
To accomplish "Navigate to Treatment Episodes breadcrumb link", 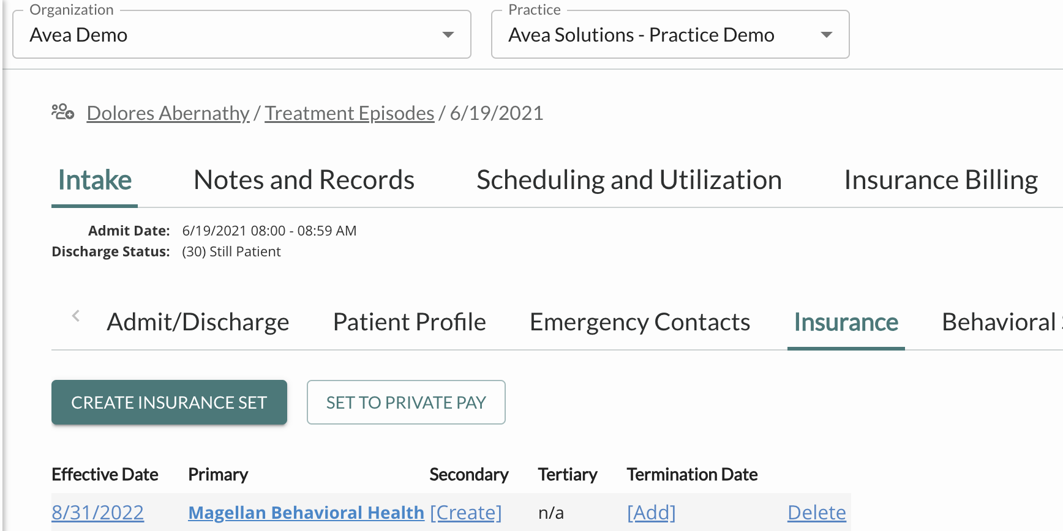I will tap(349, 113).
